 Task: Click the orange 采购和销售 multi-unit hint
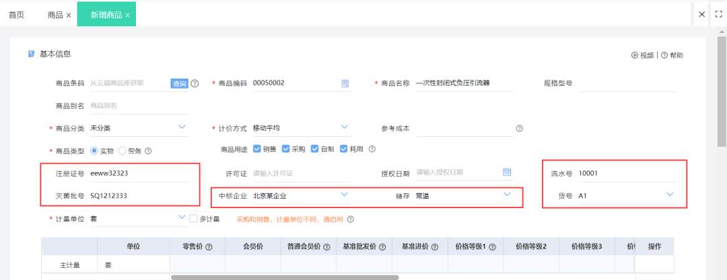[289, 220]
